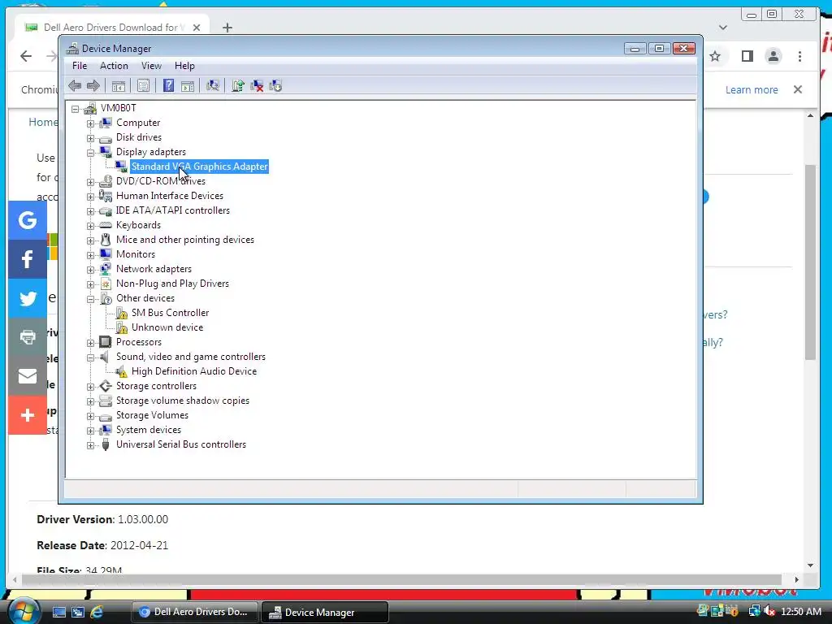Dismiss the Chromium info bar with X
Image resolution: width=832 pixels, height=624 pixels.
pyautogui.click(x=798, y=89)
